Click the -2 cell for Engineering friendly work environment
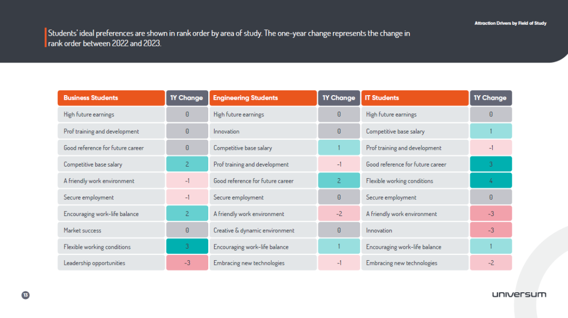Viewport: 568px width, 318px height. click(x=339, y=214)
